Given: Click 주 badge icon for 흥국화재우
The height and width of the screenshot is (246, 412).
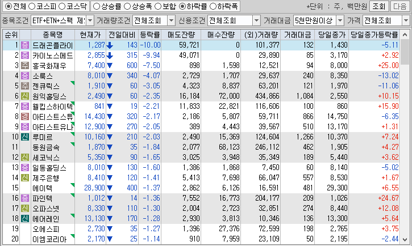Looking at the screenshot, I should (x=25, y=66).
